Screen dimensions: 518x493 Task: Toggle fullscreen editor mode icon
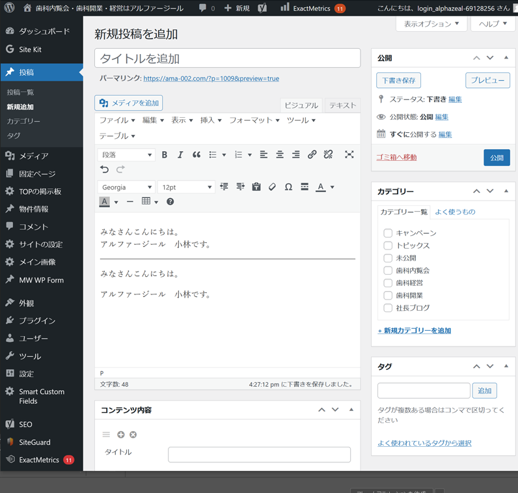[x=349, y=155]
